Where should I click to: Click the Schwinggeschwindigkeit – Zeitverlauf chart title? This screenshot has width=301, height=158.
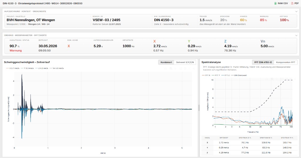27,62
